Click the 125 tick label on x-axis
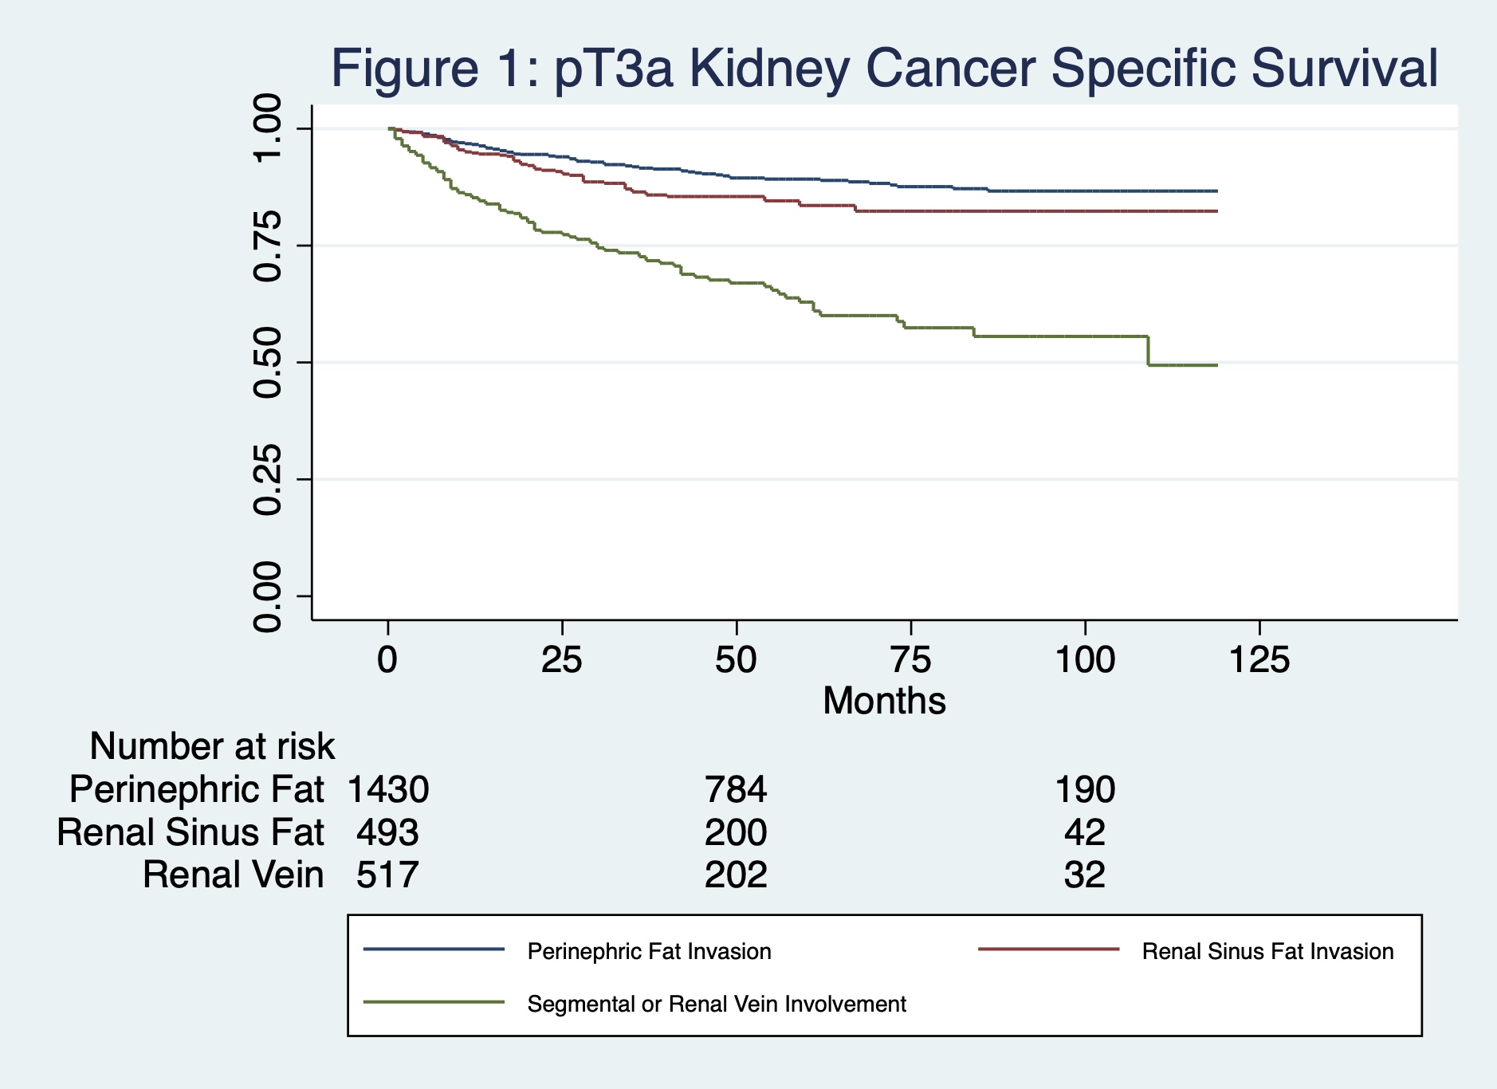The image size is (1497, 1089). click(1259, 660)
